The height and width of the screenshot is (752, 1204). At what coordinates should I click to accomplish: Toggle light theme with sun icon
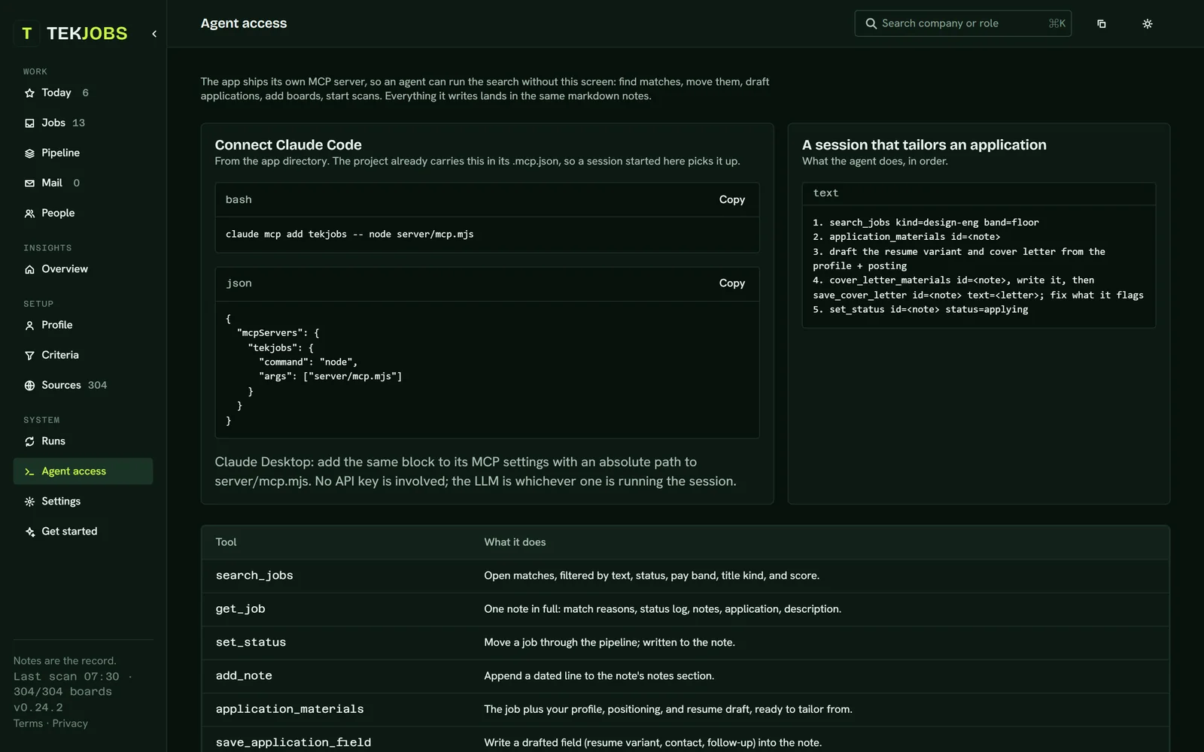coord(1148,24)
